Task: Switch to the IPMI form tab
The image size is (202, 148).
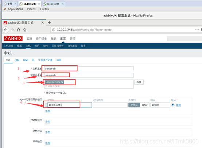Action: (26, 60)
